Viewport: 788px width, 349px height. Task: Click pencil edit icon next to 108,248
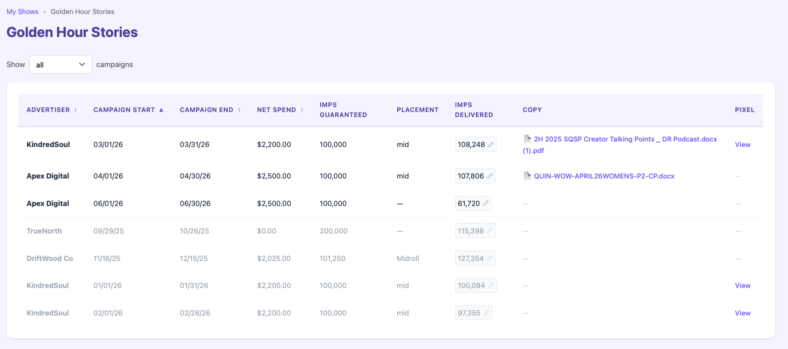[x=491, y=144]
